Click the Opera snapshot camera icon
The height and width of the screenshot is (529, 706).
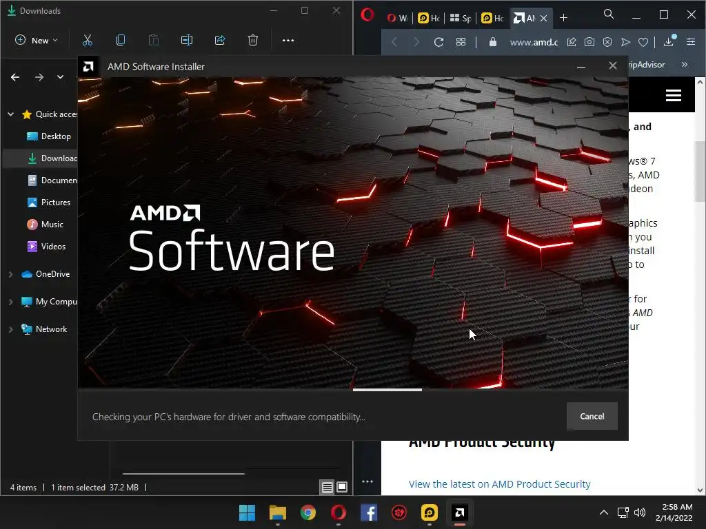(589, 42)
